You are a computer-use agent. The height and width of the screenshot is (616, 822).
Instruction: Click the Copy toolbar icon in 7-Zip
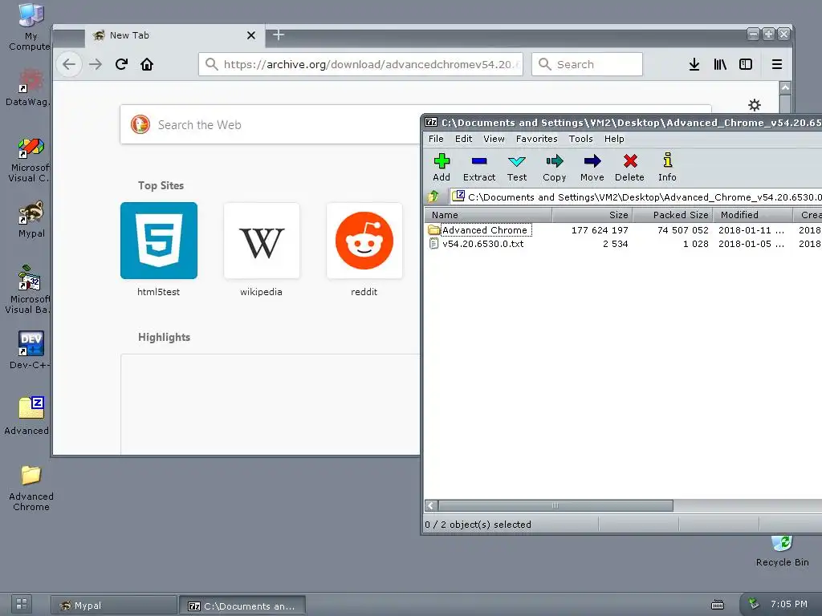coord(554,168)
